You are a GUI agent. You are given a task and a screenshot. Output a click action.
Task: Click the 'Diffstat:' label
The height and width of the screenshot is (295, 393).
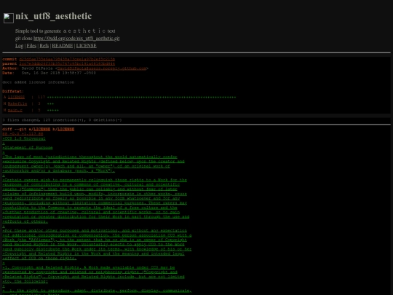13,91
